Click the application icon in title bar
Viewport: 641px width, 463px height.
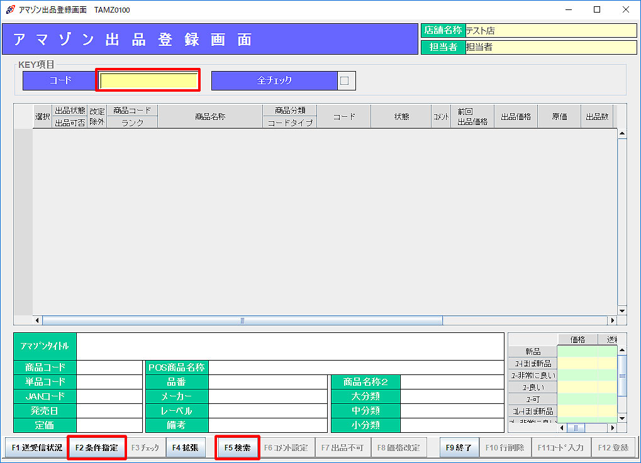pos(9,9)
